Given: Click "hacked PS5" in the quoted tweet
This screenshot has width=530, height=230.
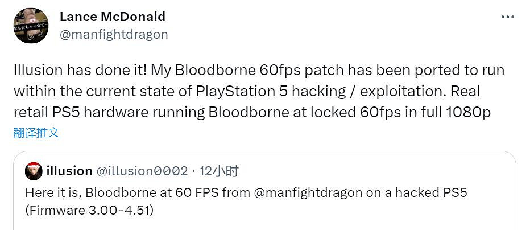Looking at the screenshot, I should (438, 192).
